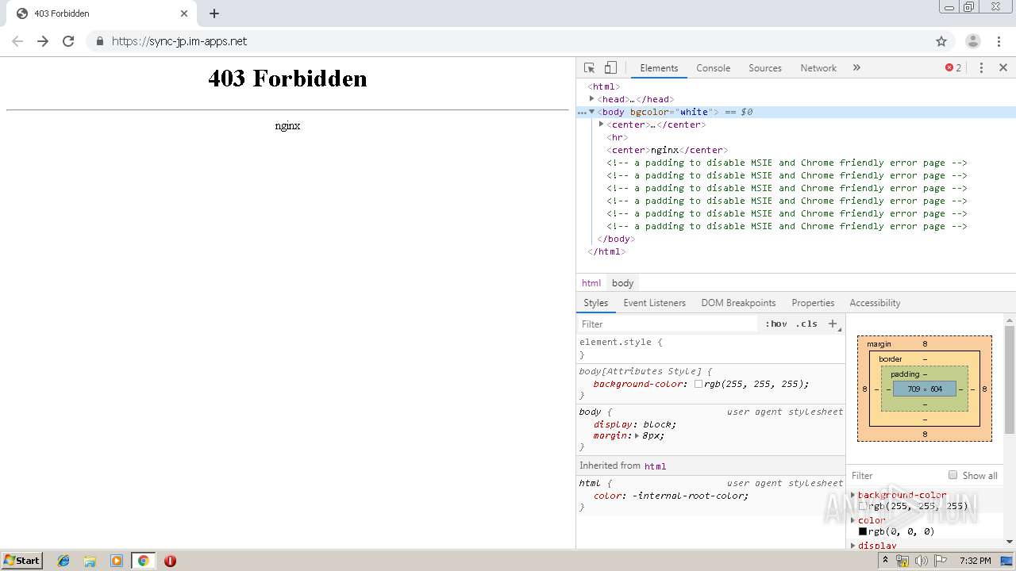
Task: View site info via the padlock icon
Action: click(x=99, y=41)
